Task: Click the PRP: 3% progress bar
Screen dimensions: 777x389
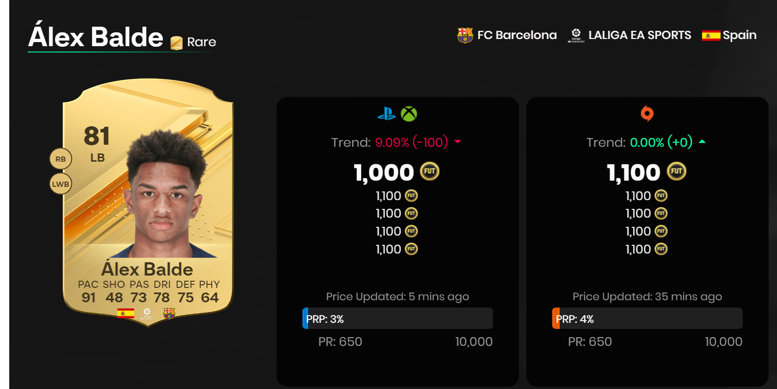Action: 398,318
